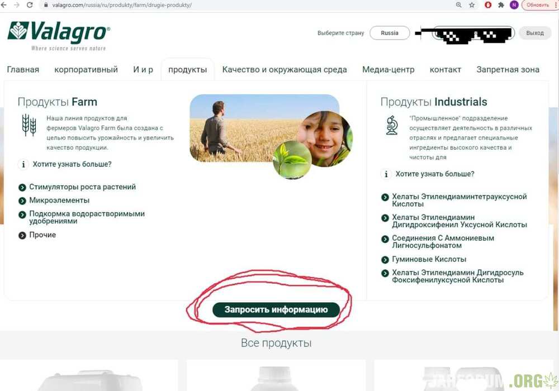
Task: Reload the page with the refresh icon
Action: pyautogui.click(x=30, y=5)
